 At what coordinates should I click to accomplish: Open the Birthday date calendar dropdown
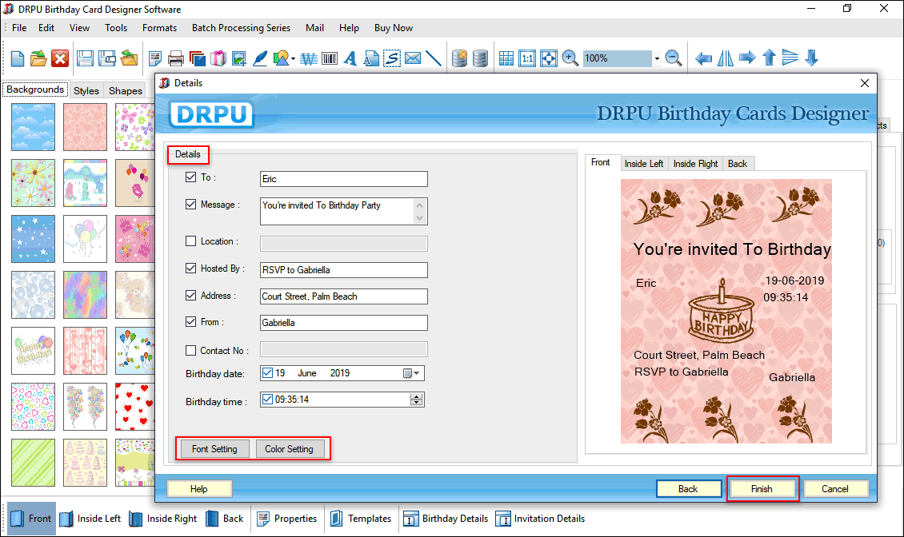pyautogui.click(x=412, y=373)
